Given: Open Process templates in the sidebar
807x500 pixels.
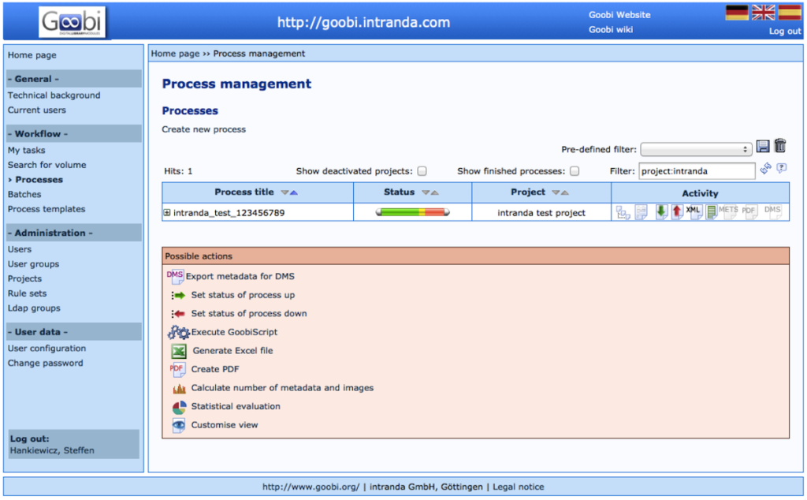Looking at the screenshot, I should pyautogui.click(x=46, y=209).
